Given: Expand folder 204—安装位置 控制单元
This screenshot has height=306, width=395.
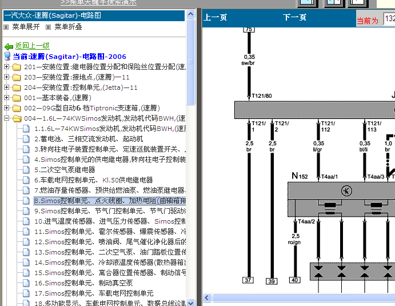Looking at the screenshot, I should tap(7, 88).
